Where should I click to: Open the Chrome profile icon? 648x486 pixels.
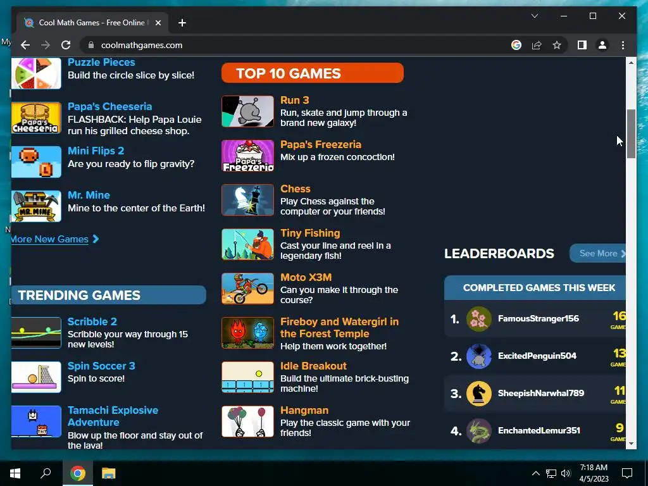pos(602,45)
